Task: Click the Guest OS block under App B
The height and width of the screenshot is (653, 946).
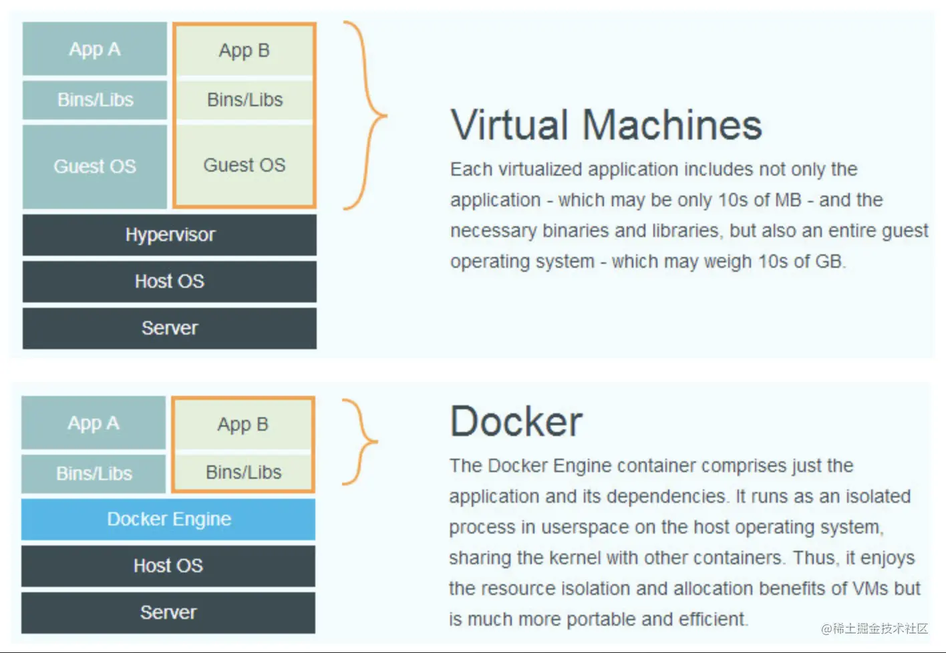Action: coord(244,165)
